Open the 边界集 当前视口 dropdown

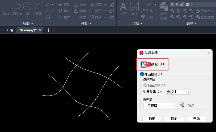(159, 106)
